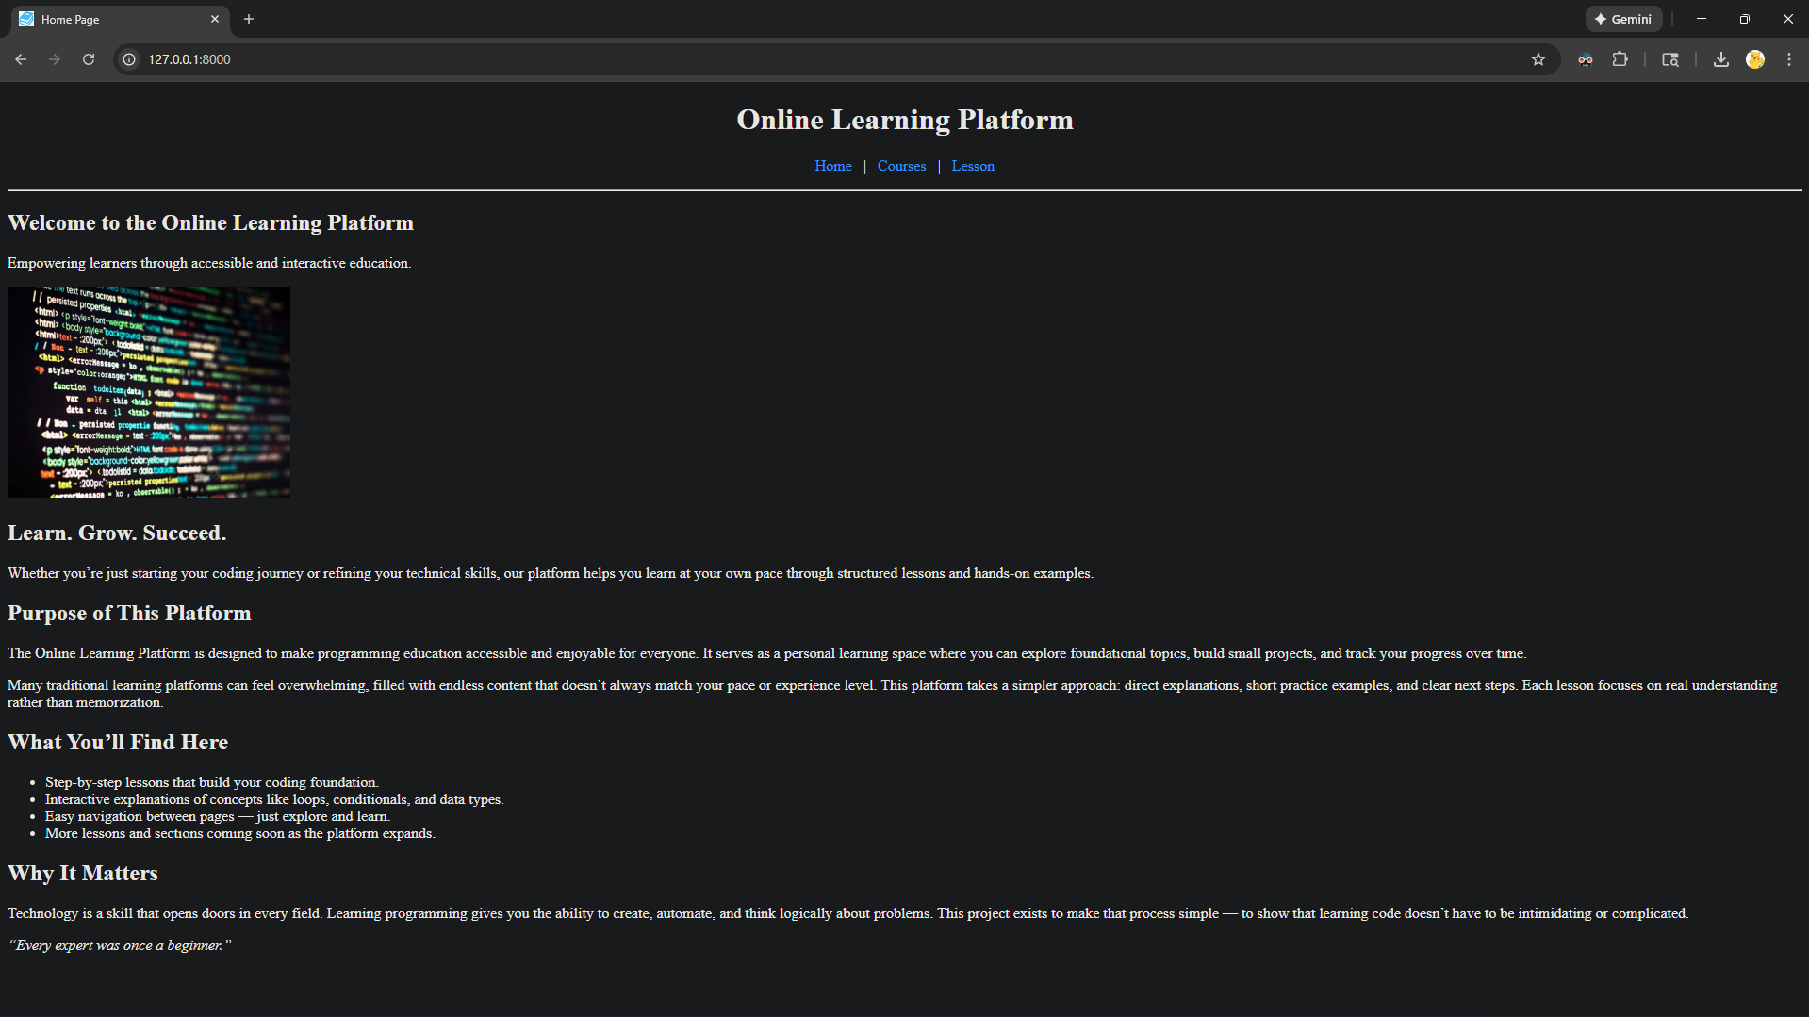Click the browser back arrow
Screen dimensions: 1809x1017
tap(21, 59)
